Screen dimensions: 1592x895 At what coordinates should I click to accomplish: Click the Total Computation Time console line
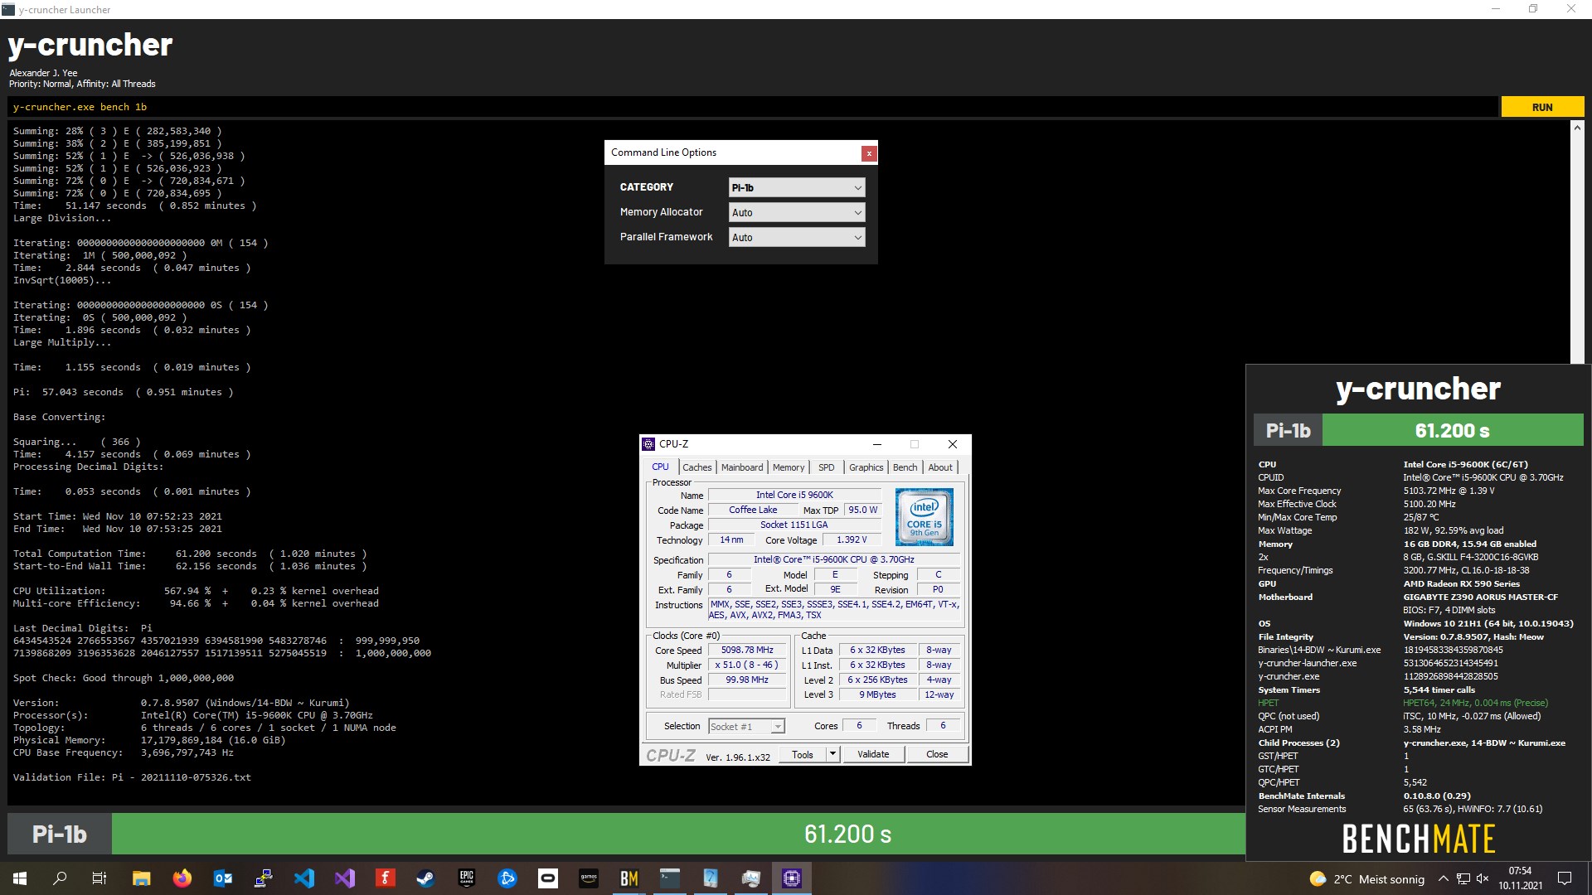point(189,554)
